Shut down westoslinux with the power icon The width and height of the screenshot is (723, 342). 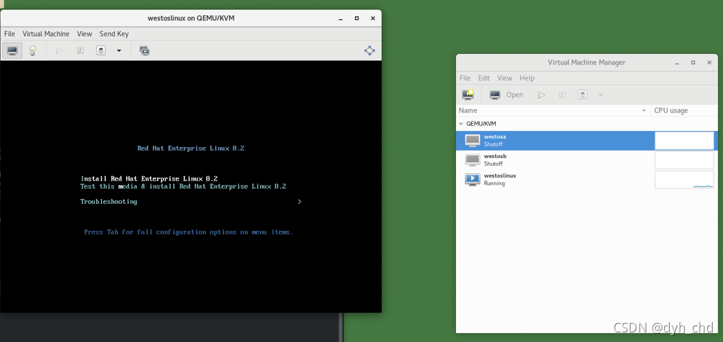tap(101, 50)
